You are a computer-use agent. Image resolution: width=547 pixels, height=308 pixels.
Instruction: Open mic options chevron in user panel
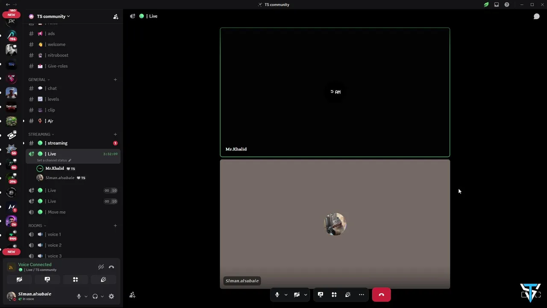(86, 296)
